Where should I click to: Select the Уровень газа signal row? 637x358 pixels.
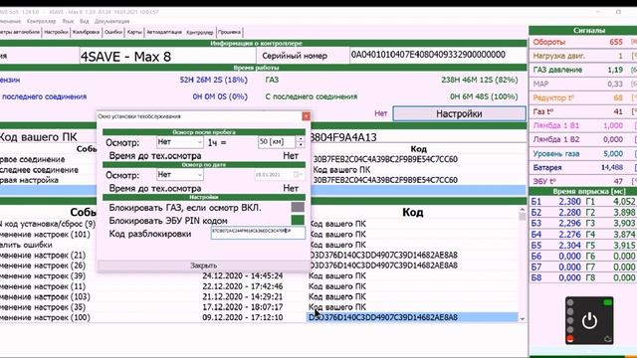[x=582, y=154]
